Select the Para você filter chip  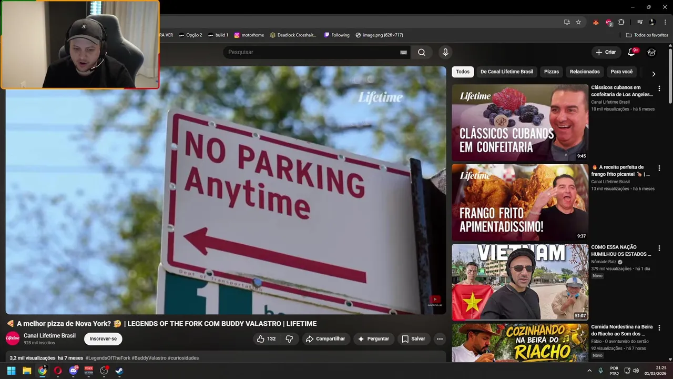click(621, 72)
